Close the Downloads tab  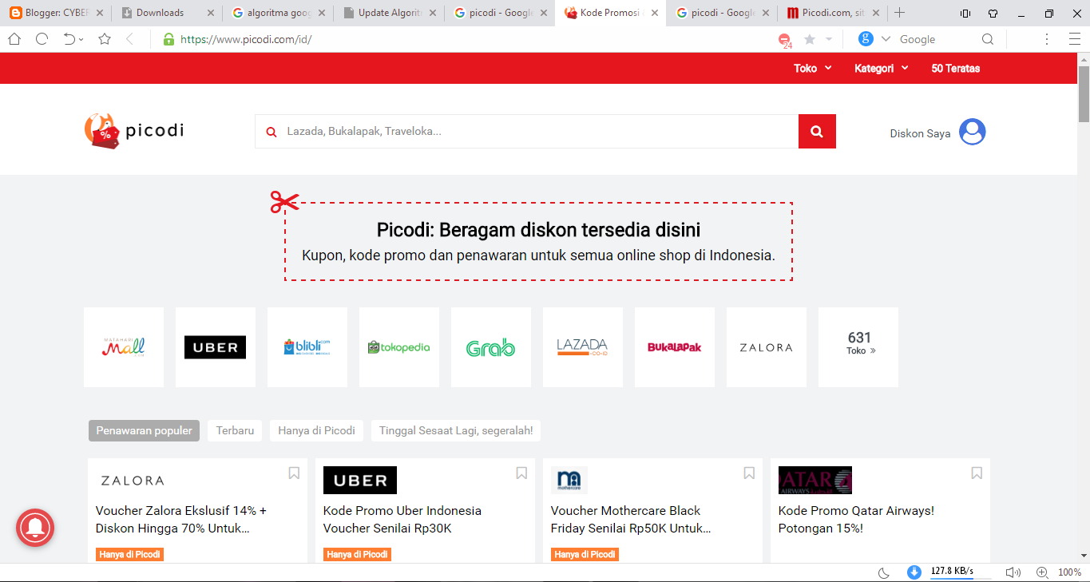click(x=211, y=13)
